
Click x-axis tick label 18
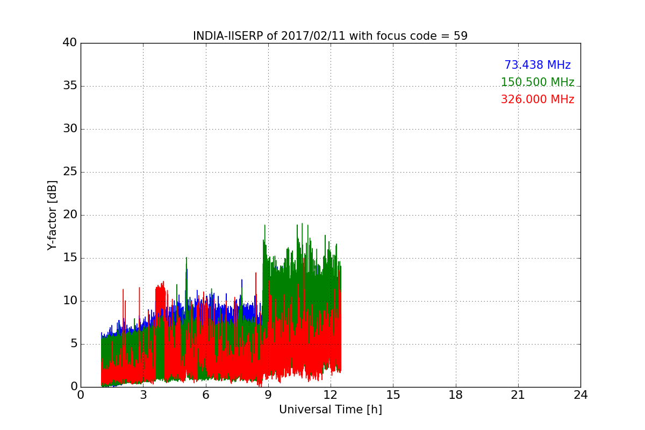click(x=456, y=395)
